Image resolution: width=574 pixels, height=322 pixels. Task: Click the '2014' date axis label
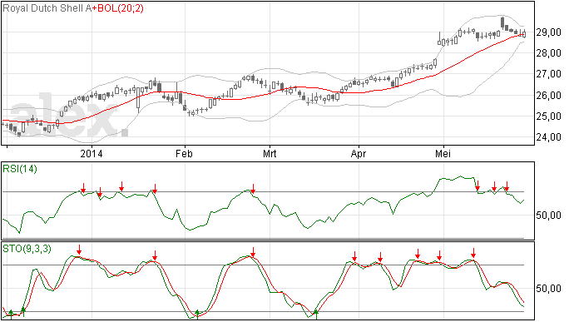pyautogui.click(x=92, y=153)
